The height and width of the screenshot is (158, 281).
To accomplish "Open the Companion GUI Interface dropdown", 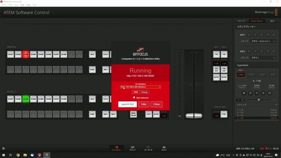I will point(140,87).
